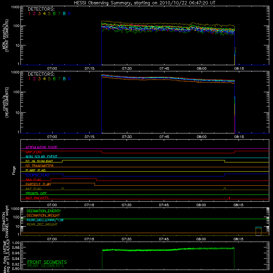This screenshot has width=273, height=273.
Task: Select red detector 1 in the front segments legend
Action: (x=29, y=14)
